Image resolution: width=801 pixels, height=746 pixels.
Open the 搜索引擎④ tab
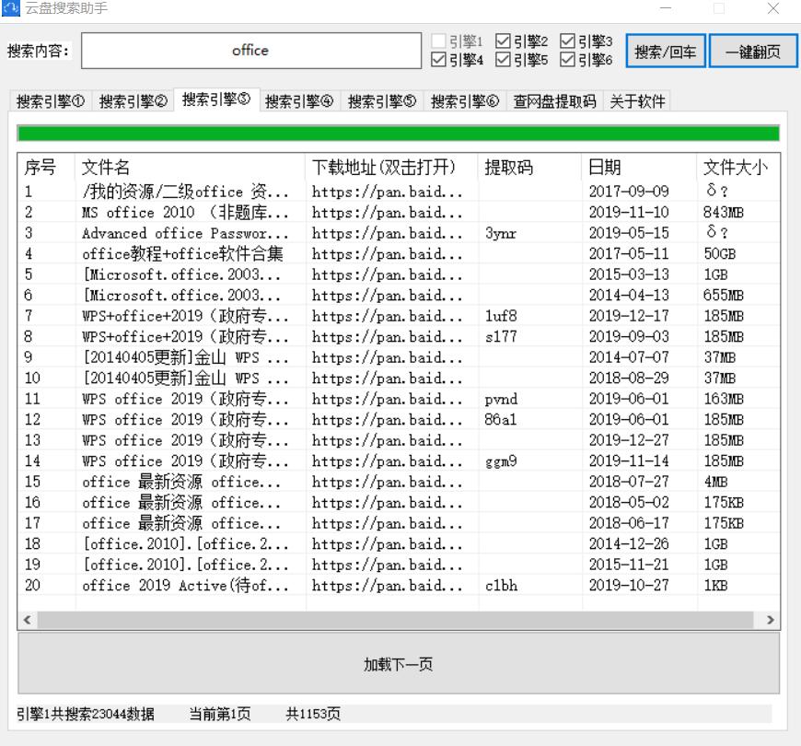(299, 101)
